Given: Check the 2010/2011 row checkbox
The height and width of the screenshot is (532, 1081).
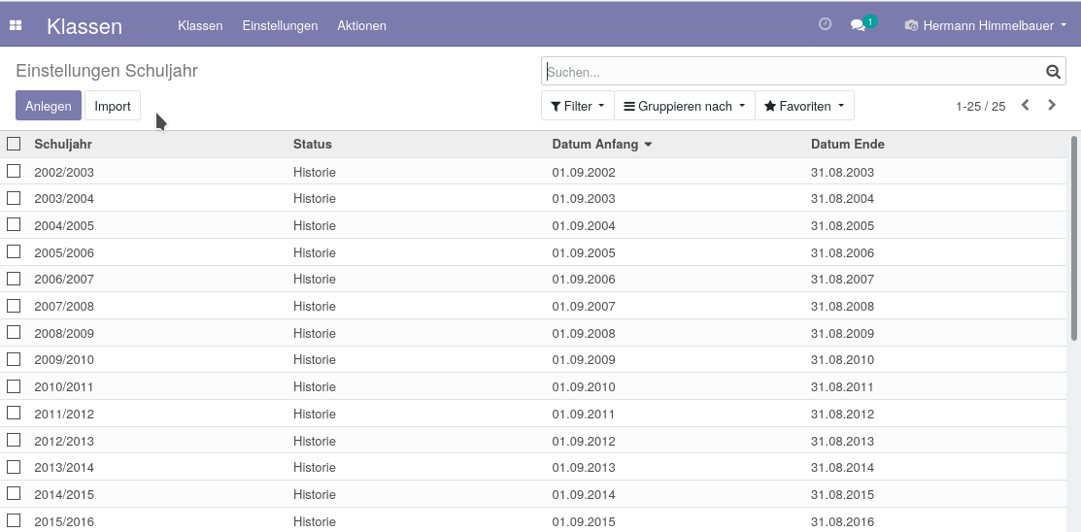Looking at the screenshot, I should pyautogui.click(x=14, y=386).
